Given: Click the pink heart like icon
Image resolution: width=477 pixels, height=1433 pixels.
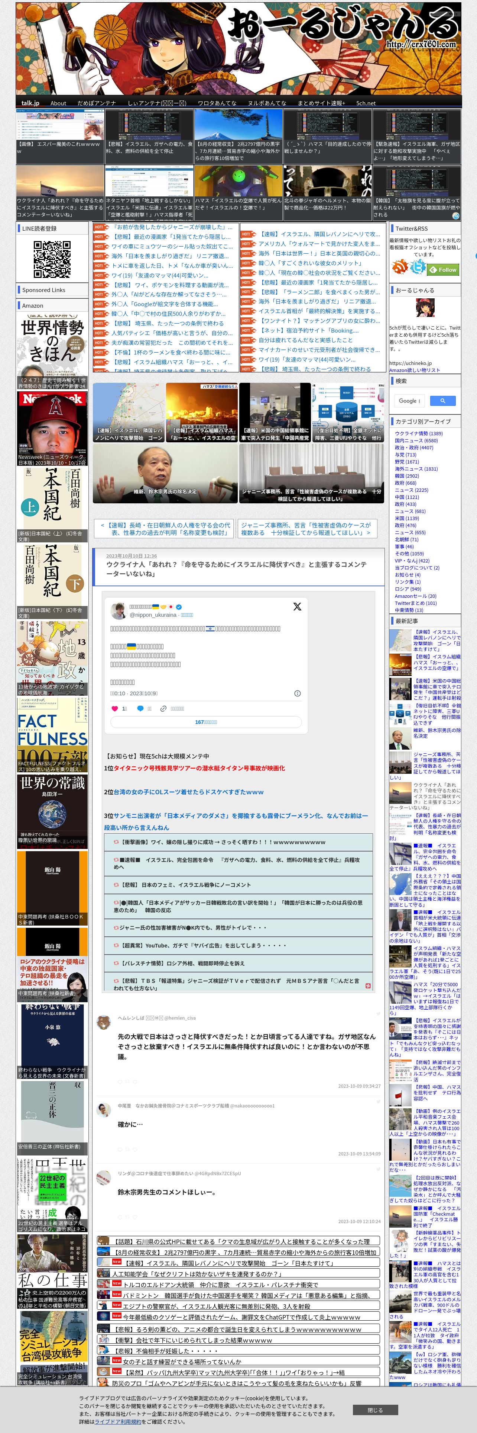Looking at the screenshot, I should (115, 708).
